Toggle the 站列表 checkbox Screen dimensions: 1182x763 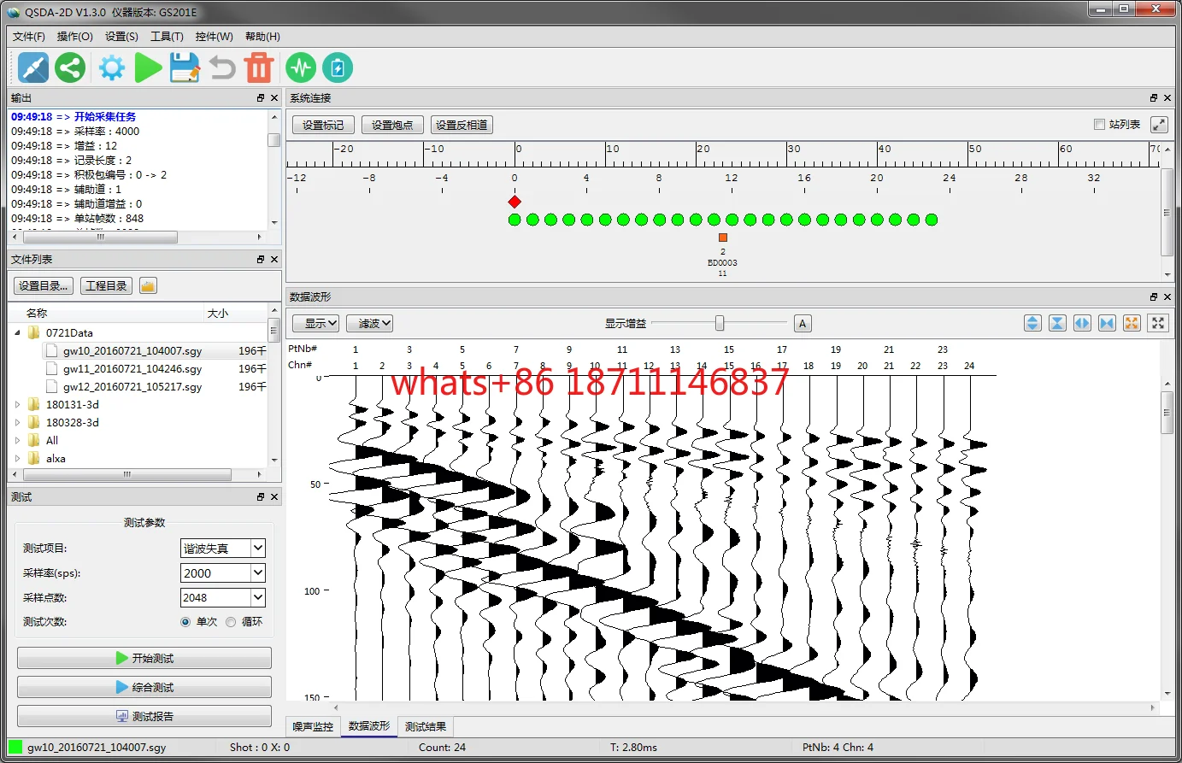(x=1100, y=125)
